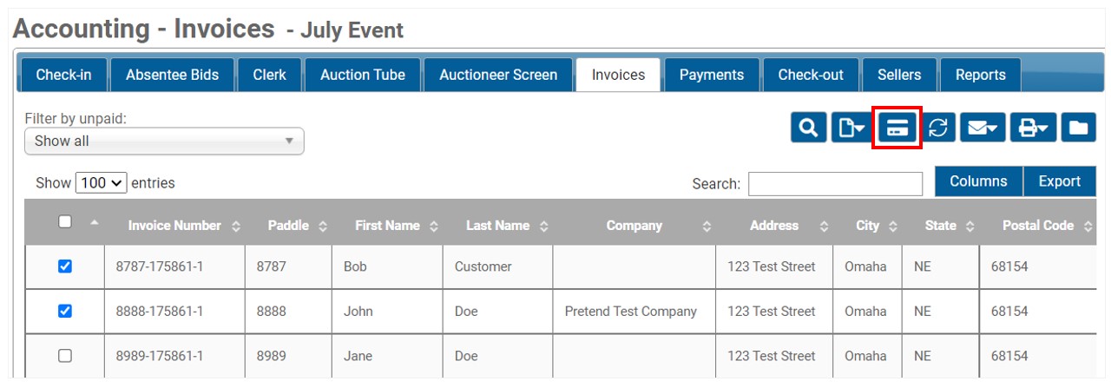Screen dimensions: 1111x388
Task: Open the Auction Tube tab
Action: (x=363, y=75)
